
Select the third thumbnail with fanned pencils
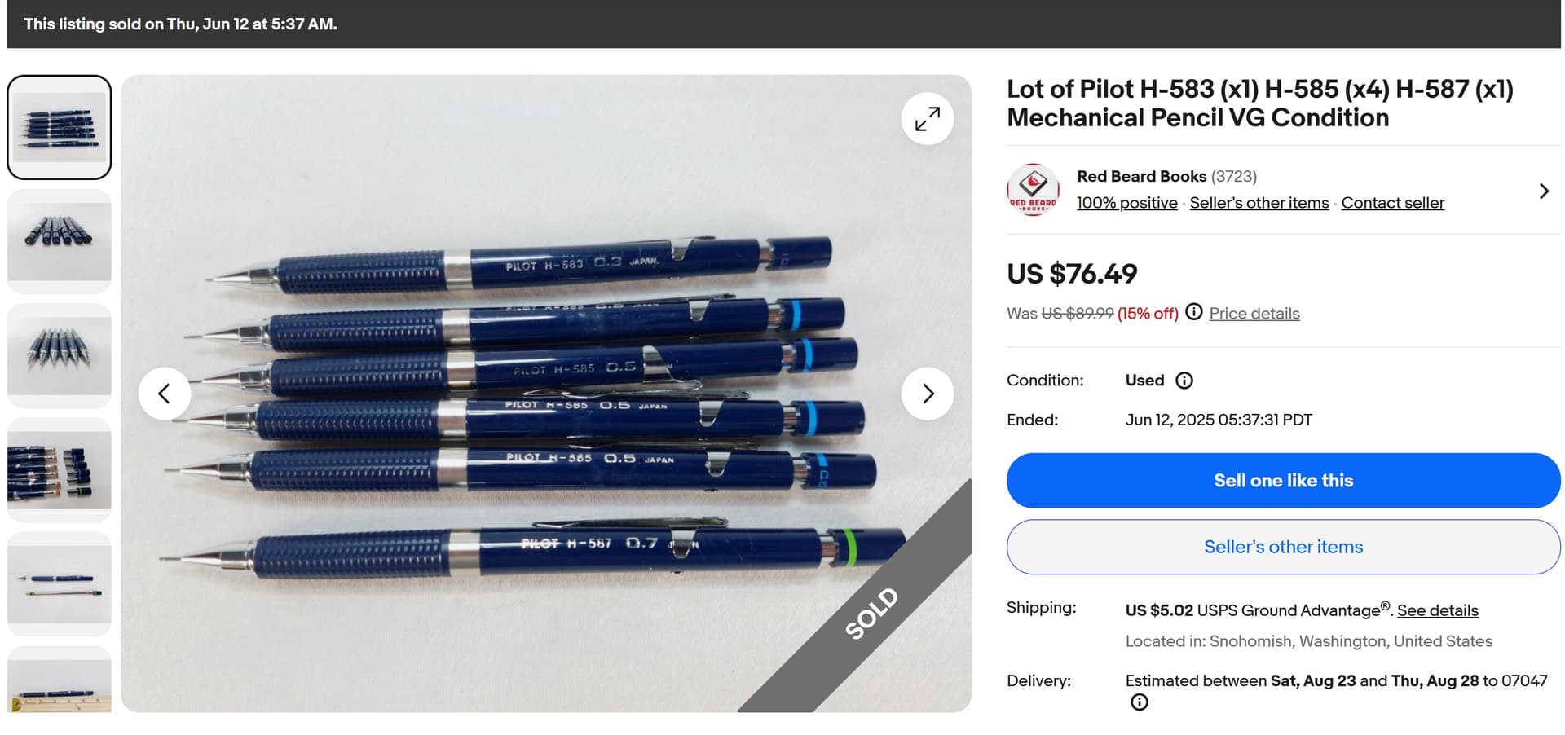pos(60,355)
